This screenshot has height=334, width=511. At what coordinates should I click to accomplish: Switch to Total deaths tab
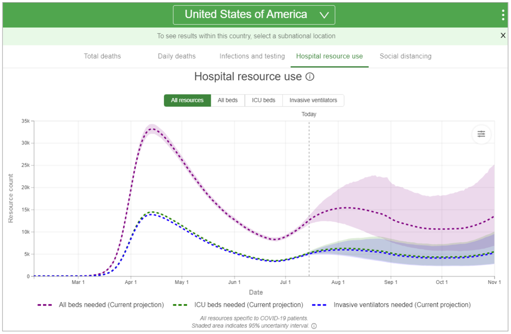[x=102, y=56]
